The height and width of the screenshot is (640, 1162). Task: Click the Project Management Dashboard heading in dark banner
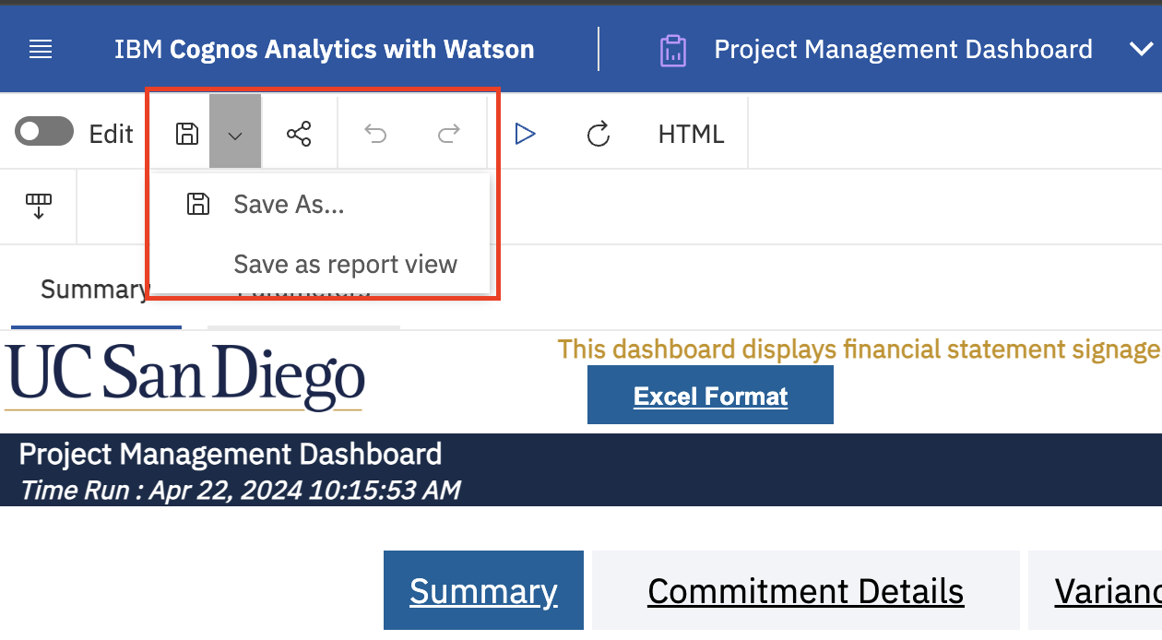point(231,454)
